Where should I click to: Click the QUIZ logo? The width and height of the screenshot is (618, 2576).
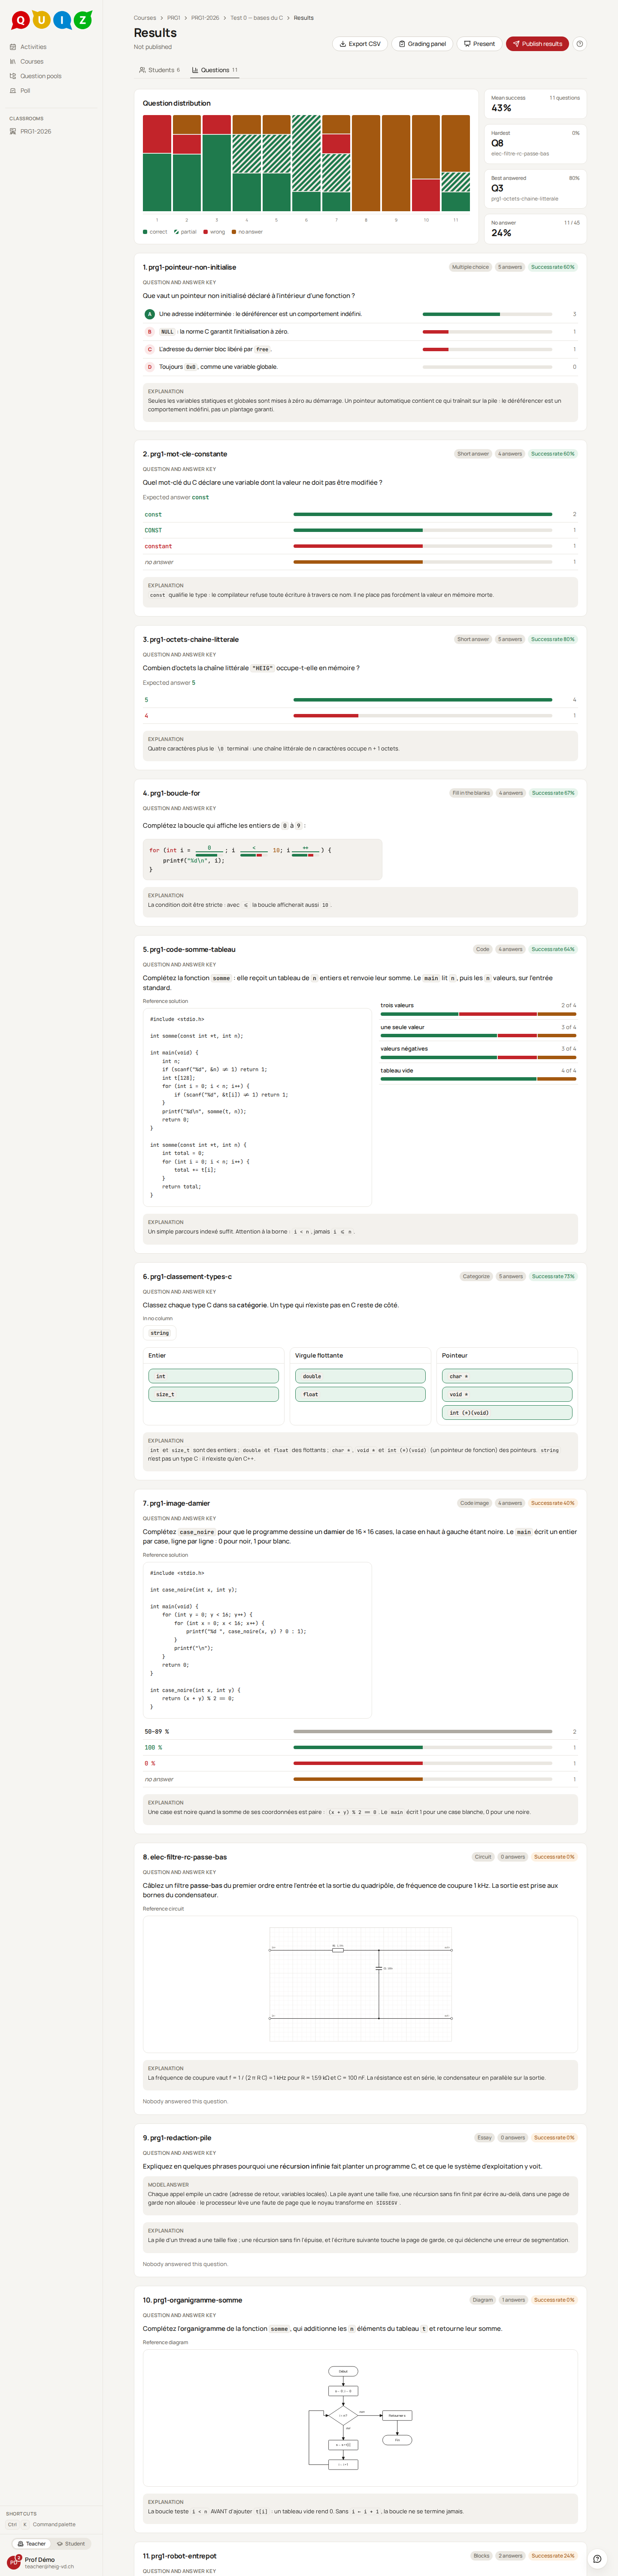tap(51, 20)
